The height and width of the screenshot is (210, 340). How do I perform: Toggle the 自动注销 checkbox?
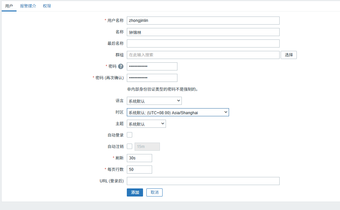[x=130, y=146]
